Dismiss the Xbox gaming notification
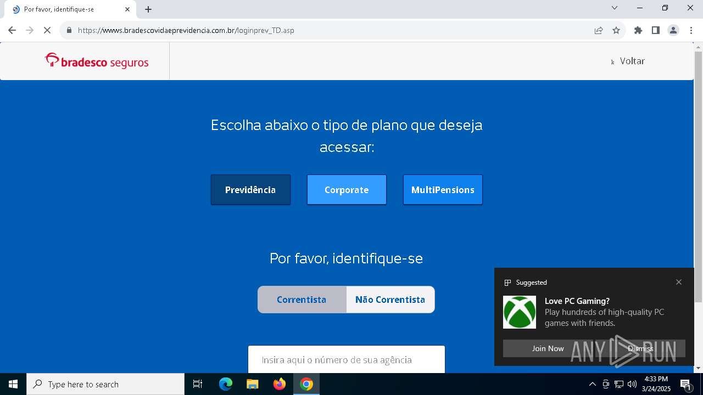Screen dimensions: 703x395 pyautogui.click(x=640, y=348)
